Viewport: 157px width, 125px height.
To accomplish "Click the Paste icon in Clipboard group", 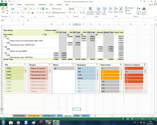I will [x=3, y=10].
